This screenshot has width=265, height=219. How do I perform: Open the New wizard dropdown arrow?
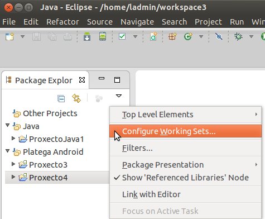pos(22,36)
